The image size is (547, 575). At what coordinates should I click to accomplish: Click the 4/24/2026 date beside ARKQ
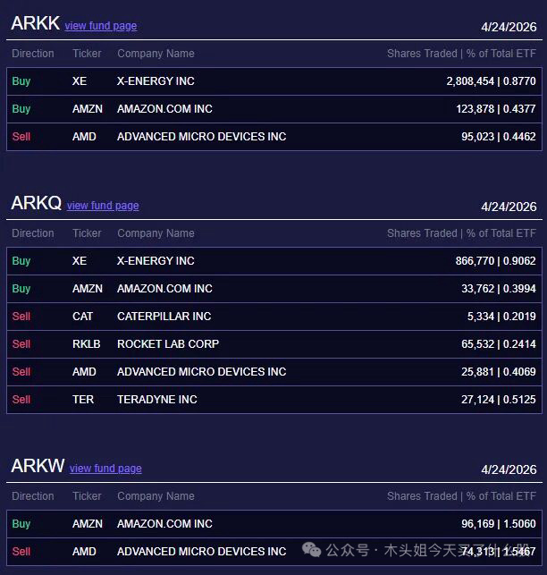point(509,207)
